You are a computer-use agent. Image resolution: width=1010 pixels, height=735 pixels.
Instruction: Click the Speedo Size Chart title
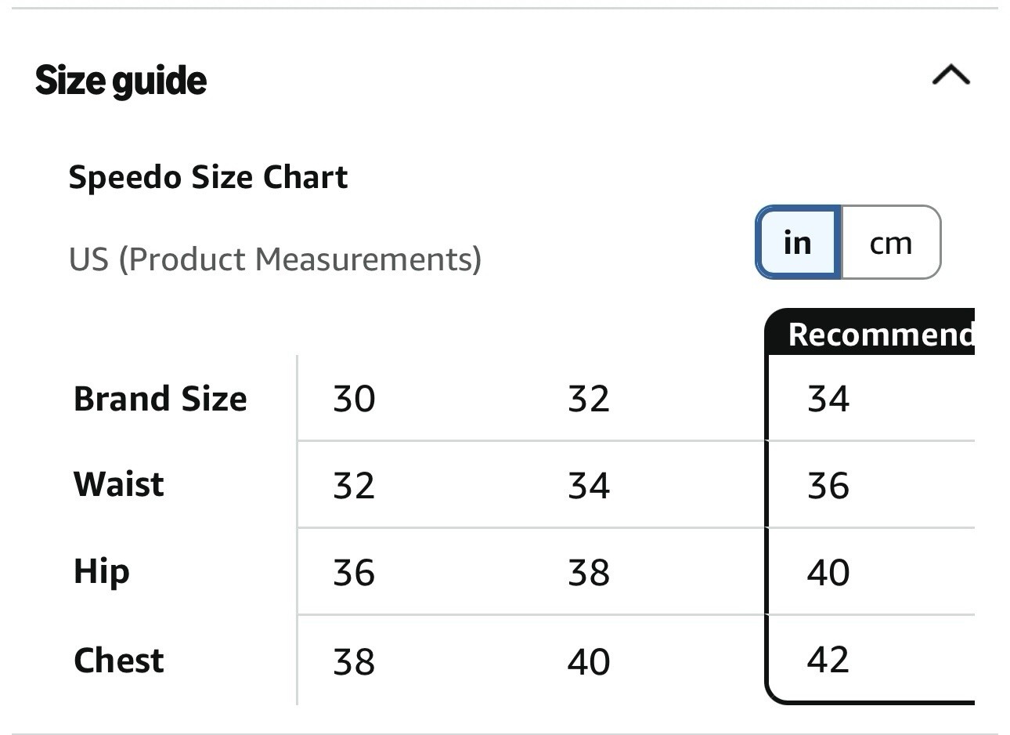tap(208, 177)
